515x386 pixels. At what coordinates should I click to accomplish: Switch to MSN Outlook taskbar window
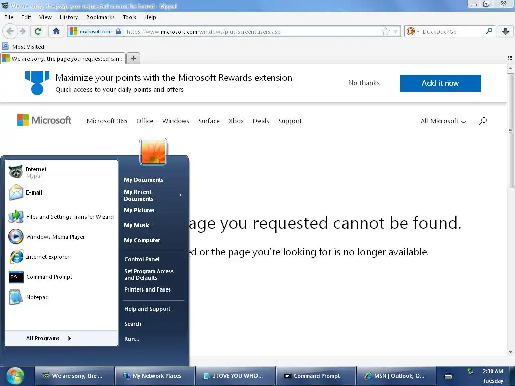tap(396, 376)
